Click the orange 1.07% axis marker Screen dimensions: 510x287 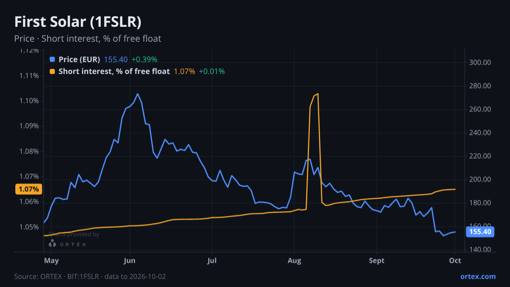28,189
